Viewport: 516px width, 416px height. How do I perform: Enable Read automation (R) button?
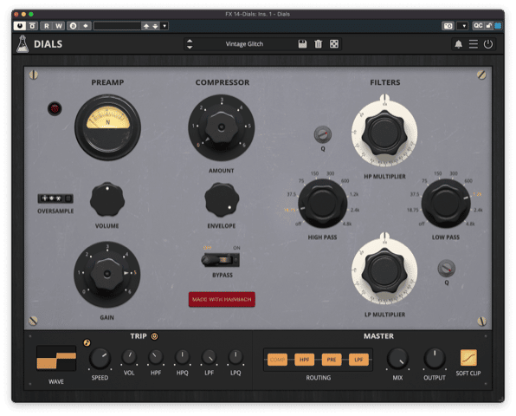pyautogui.click(x=47, y=26)
